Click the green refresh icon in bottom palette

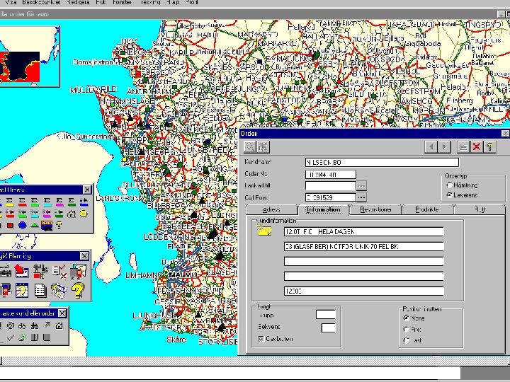click(x=22, y=337)
